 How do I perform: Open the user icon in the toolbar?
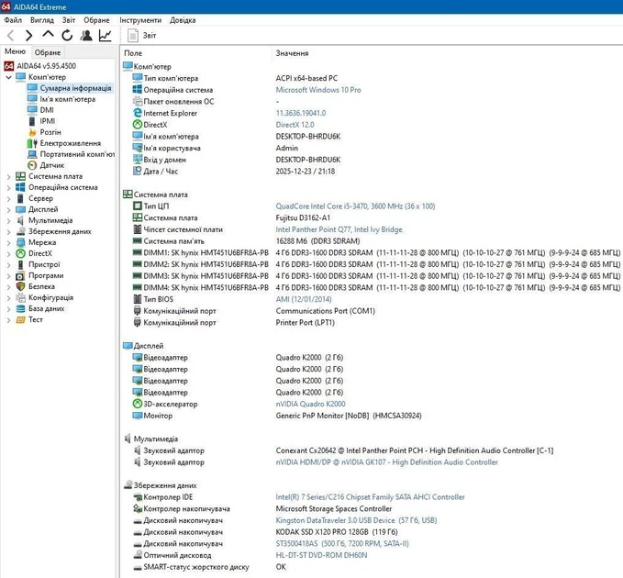coord(86,36)
